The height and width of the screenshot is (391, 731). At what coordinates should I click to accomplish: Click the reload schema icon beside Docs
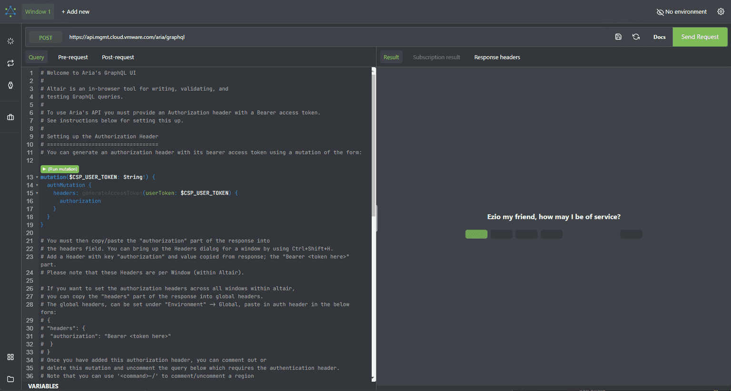pyautogui.click(x=636, y=37)
